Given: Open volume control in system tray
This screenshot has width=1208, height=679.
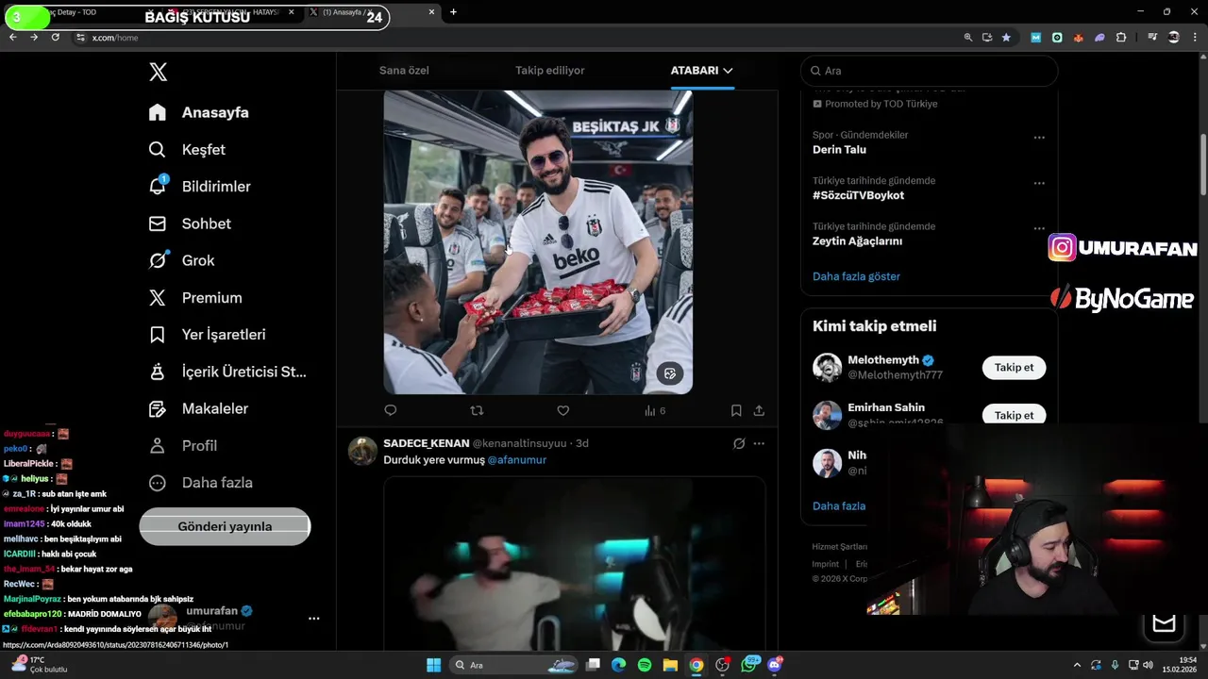Looking at the screenshot, I should point(1149,665).
